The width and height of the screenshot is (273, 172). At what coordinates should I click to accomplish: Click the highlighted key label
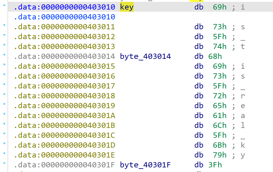click(x=127, y=7)
